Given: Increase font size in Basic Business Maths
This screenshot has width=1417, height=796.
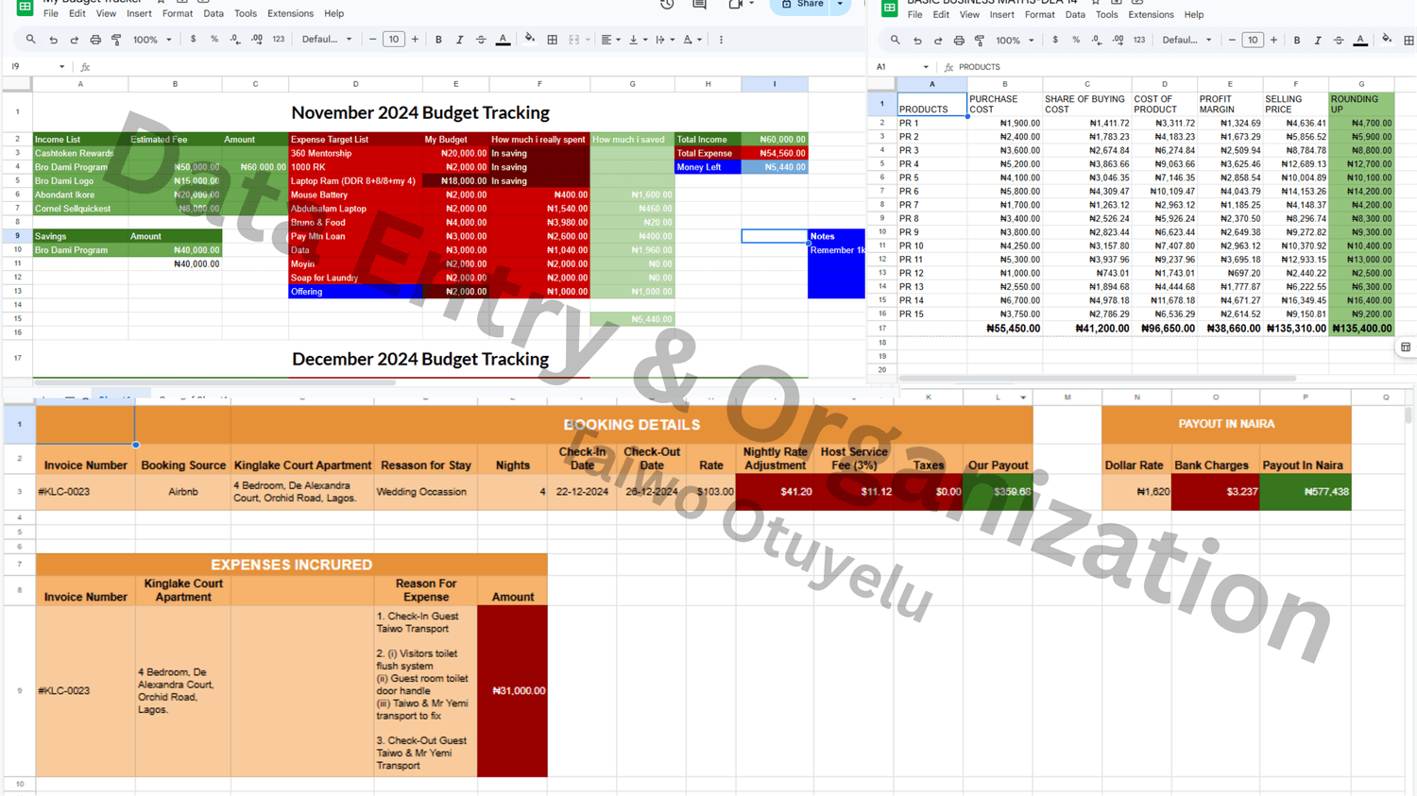Looking at the screenshot, I should coord(1273,41).
